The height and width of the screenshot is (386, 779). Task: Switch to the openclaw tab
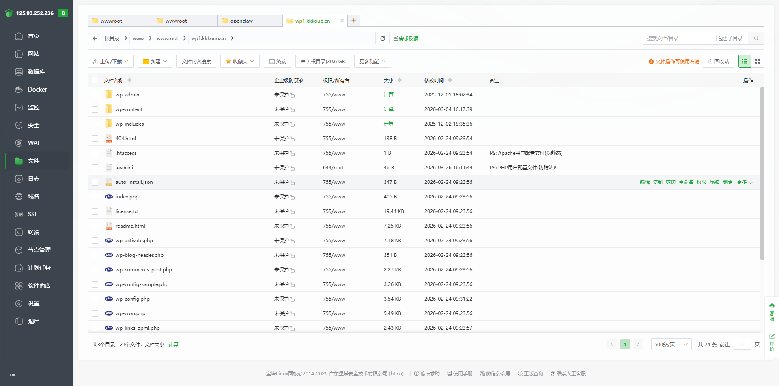coord(241,21)
